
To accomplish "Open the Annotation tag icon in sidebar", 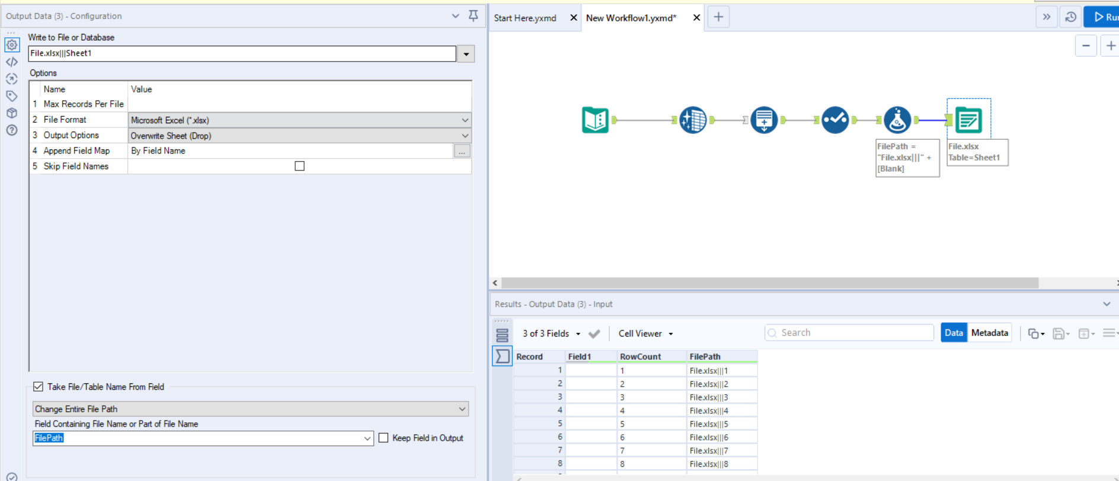I will pyautogui.click(x=12, y=96).
